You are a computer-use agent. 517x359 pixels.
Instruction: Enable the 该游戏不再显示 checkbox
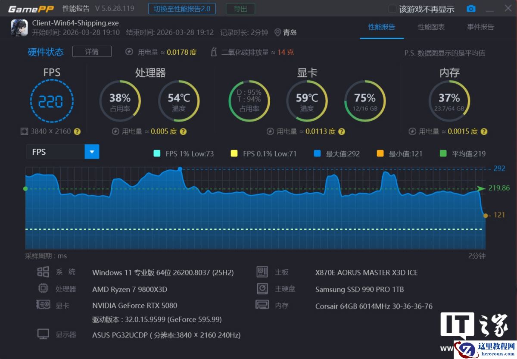(x=392, y=9)
